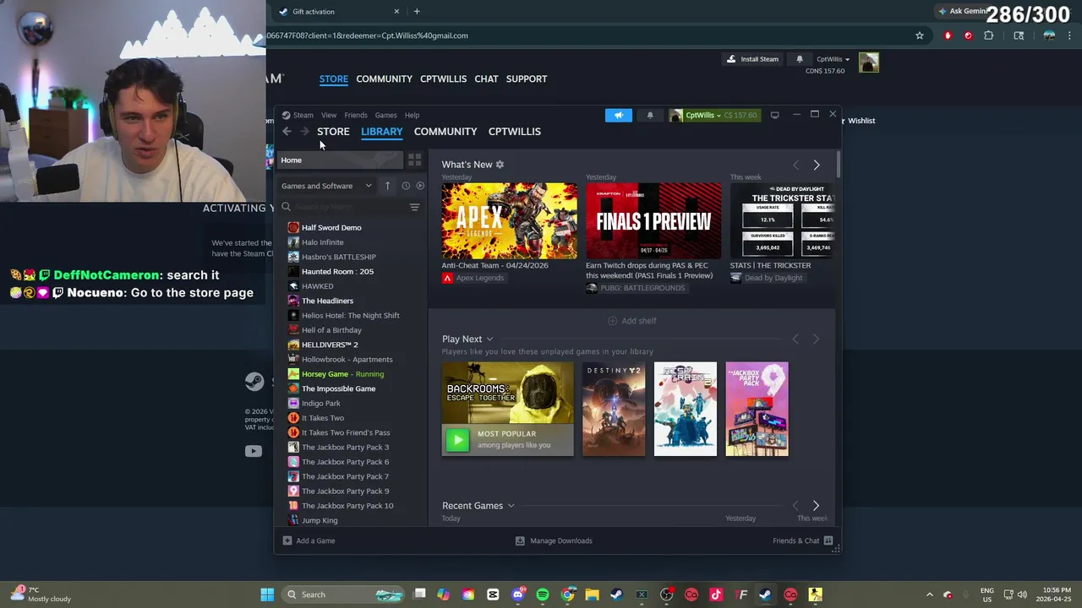Switch to the client LIBRARY tab
Viewport: 1082px width, 608px height.
coord(381,131)
